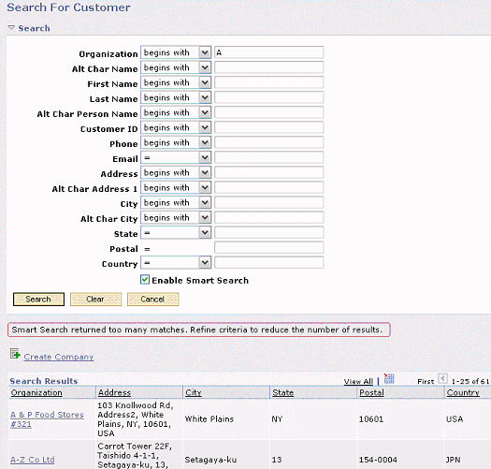This screenshot has width=491, height=469.
Task: Click the Setagaya-ku city cell
Action: point(210,460)
